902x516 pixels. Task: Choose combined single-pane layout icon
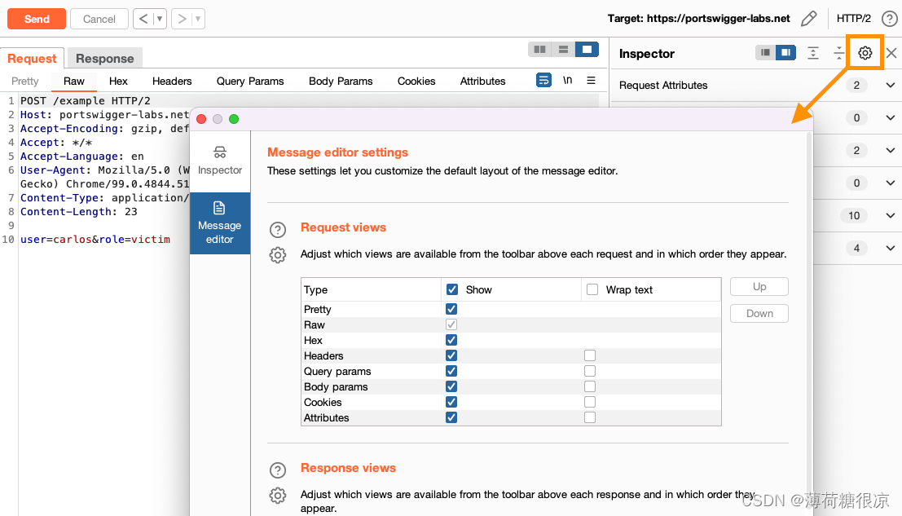point(587,50)
